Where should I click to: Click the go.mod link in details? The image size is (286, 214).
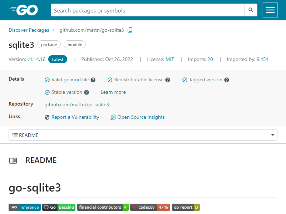72,80
